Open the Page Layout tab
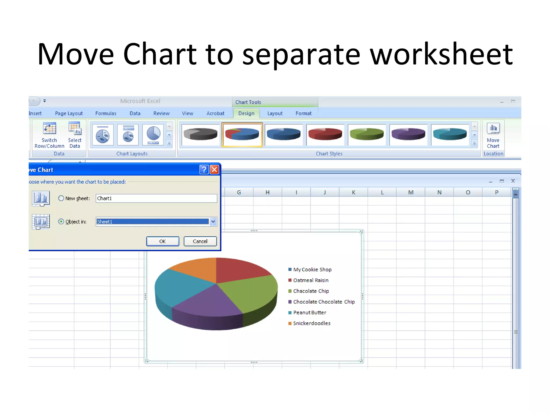The height and width of the screenshot is (413, 550). 69,113
